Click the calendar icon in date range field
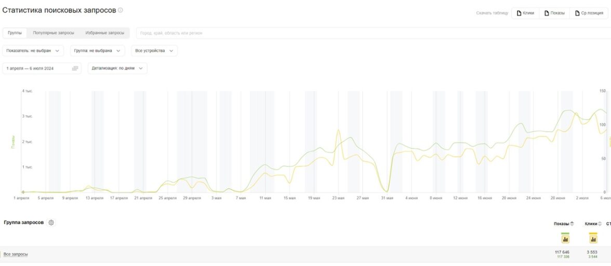Viewport: 611px width, 266px height. (x=75, y=68)
